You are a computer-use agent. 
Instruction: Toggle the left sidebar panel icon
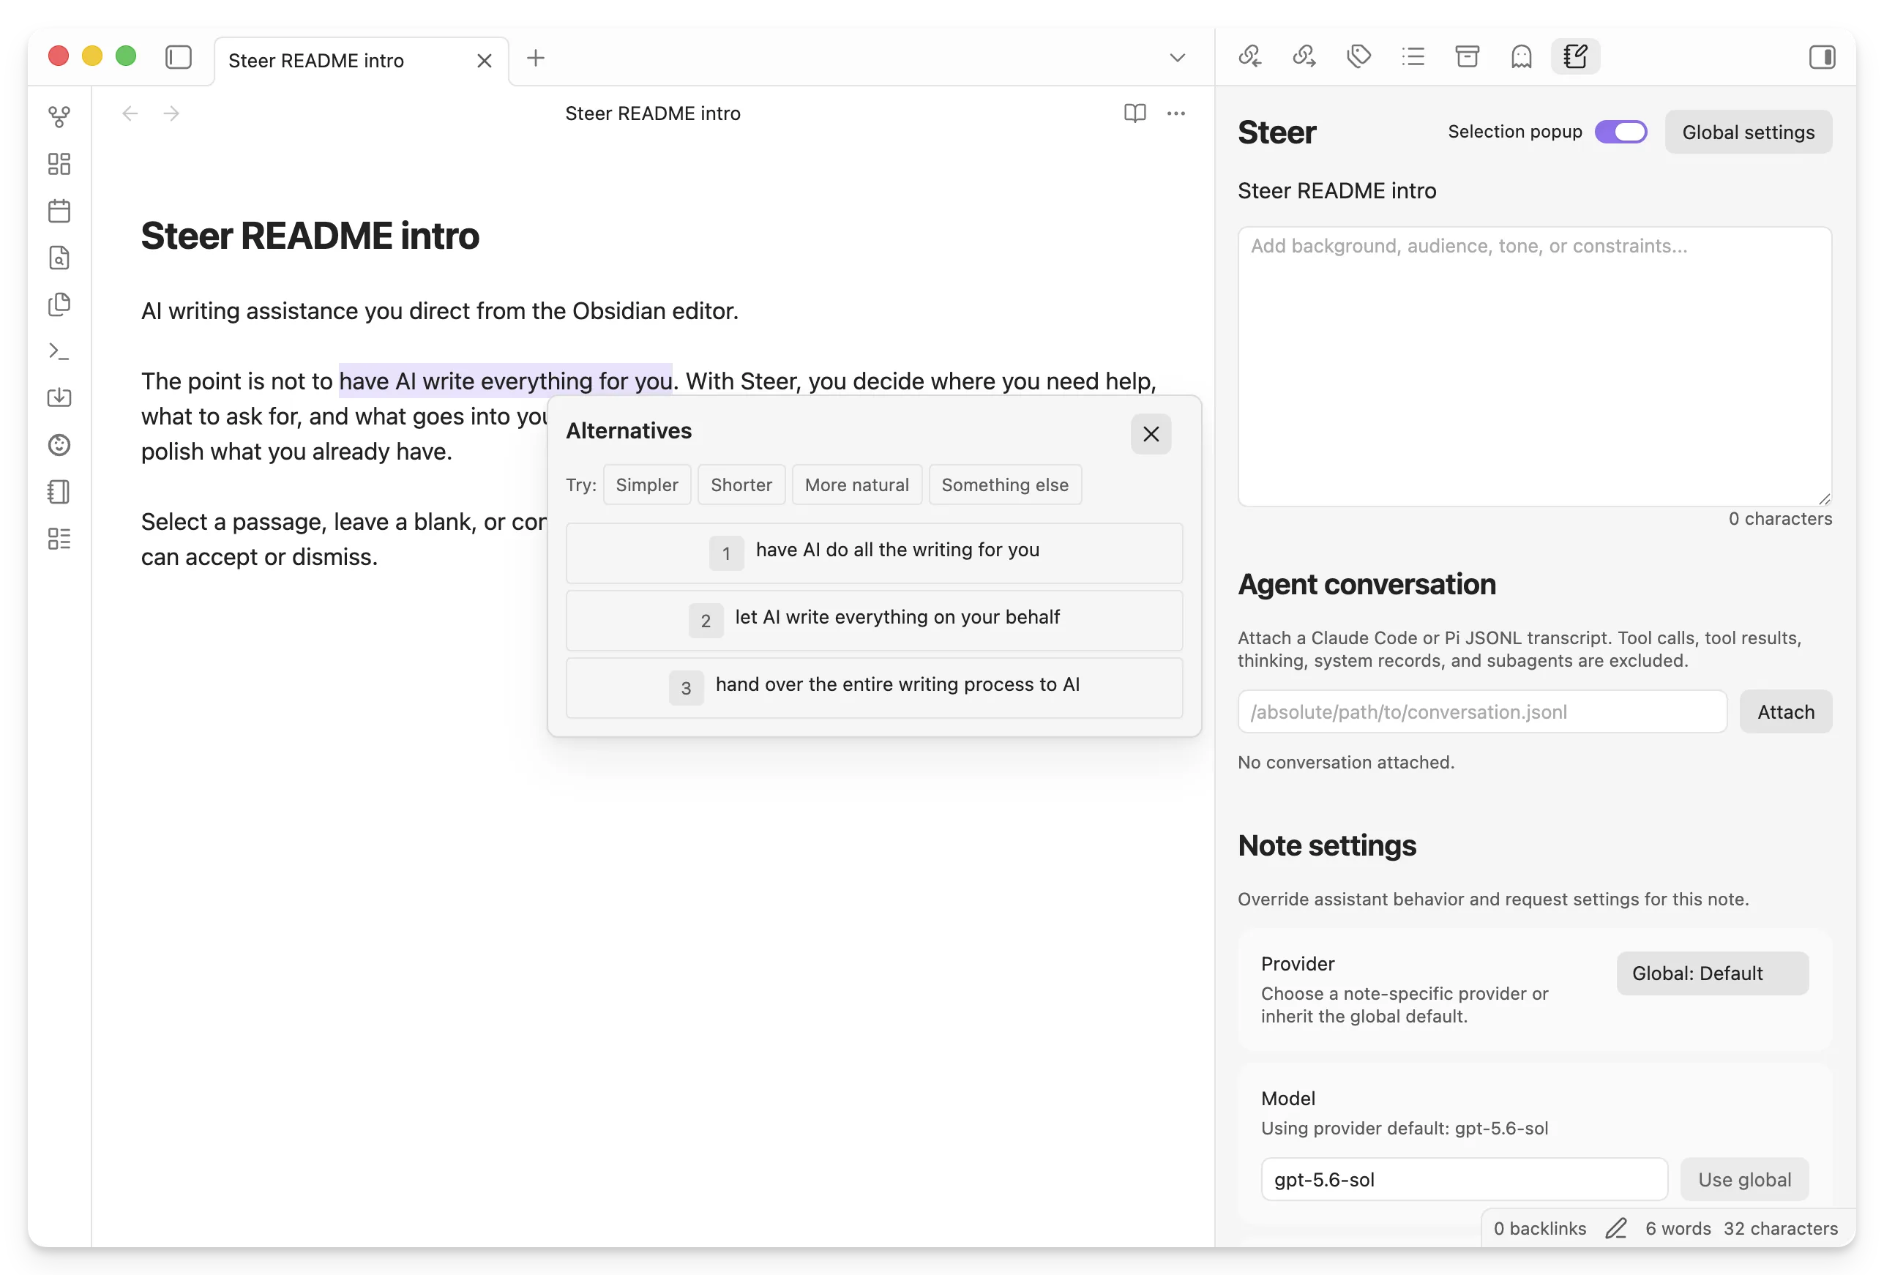(179, 58)
